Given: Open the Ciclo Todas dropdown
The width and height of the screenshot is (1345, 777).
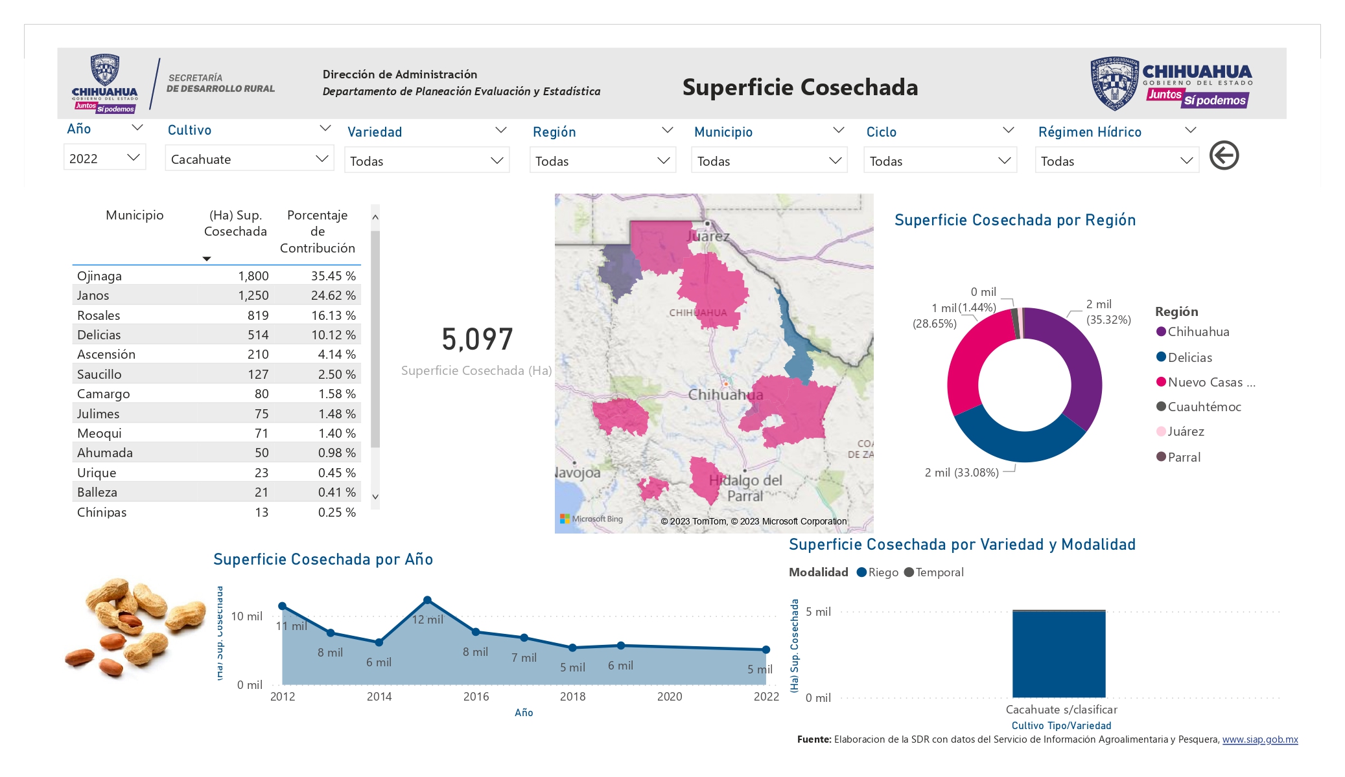Looking at the screenshot, I should 940,161.
